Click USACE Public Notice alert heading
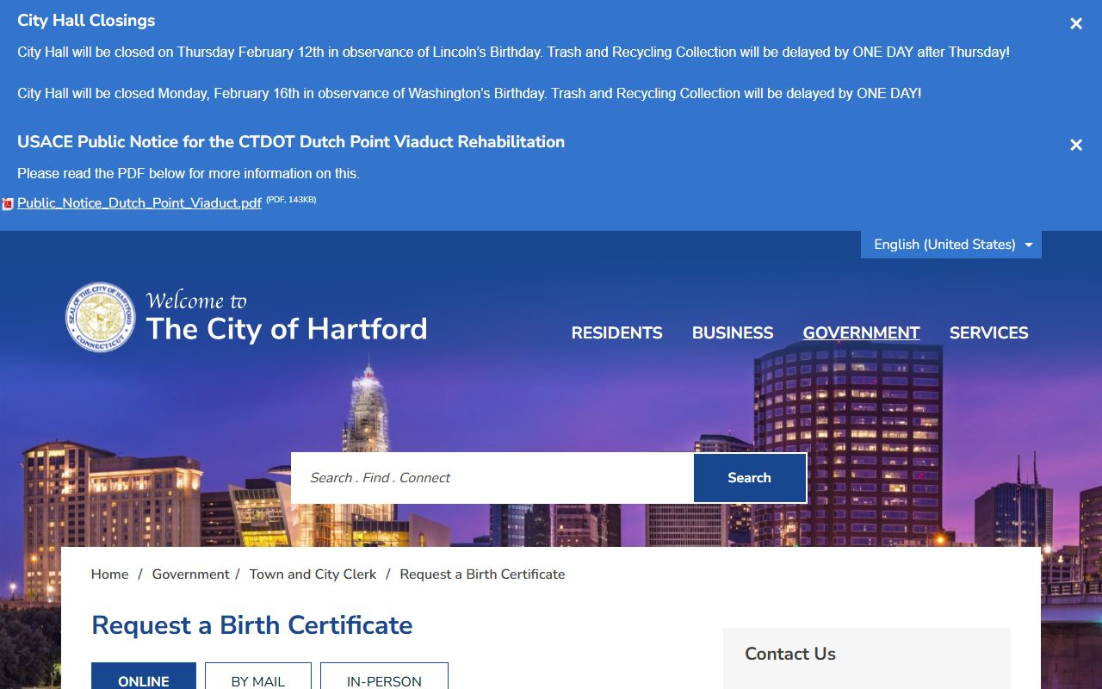Viewport: 1102px width, 689px height. tap(291, 142)
